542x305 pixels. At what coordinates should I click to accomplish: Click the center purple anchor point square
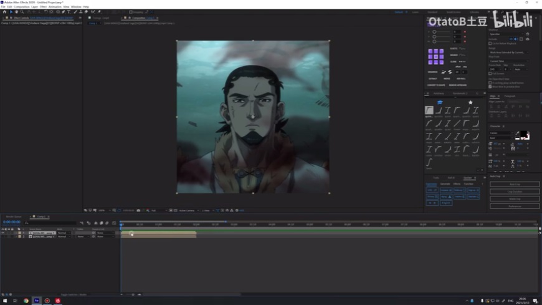(436, 57)
